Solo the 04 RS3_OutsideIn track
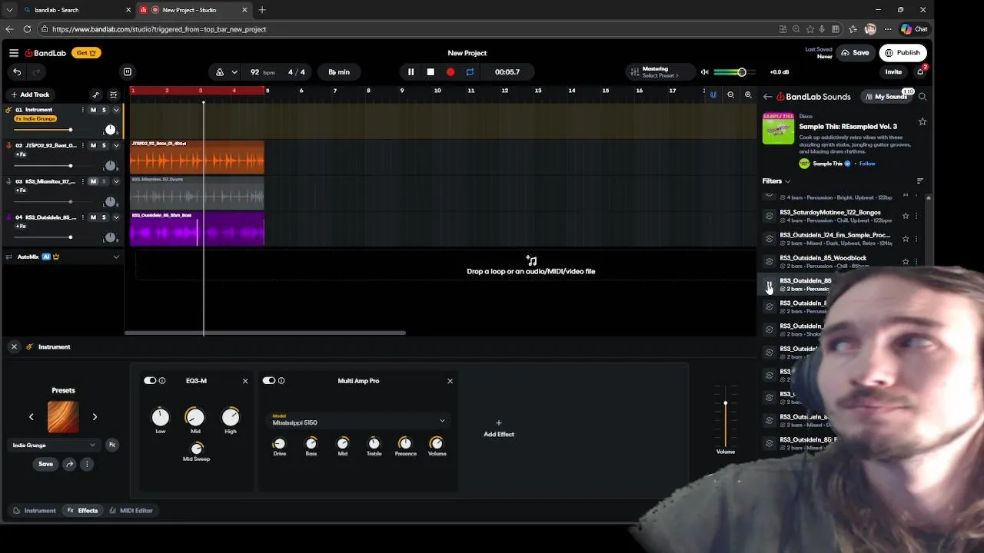984x553 pixels. [104, 217]
